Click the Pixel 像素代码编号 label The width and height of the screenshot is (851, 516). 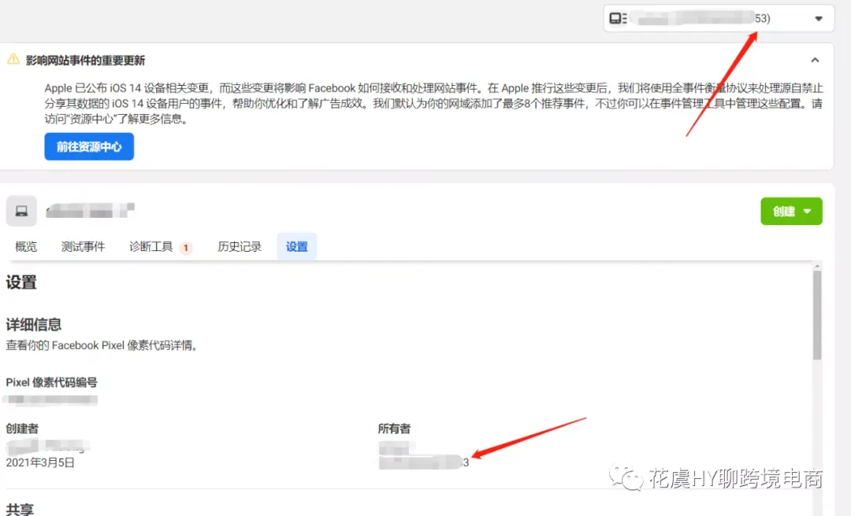coord(51,382)
